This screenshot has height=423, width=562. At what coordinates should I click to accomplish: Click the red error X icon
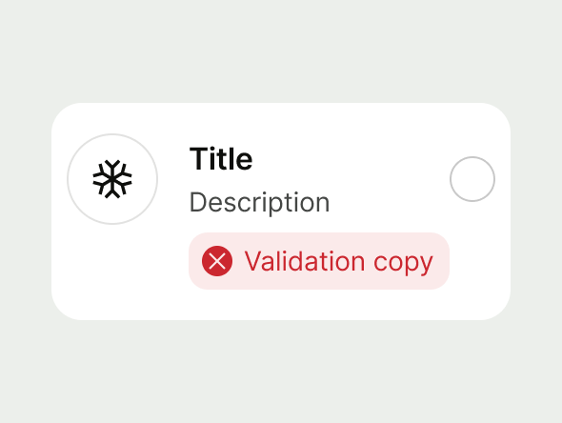click(x=217, y=261)
